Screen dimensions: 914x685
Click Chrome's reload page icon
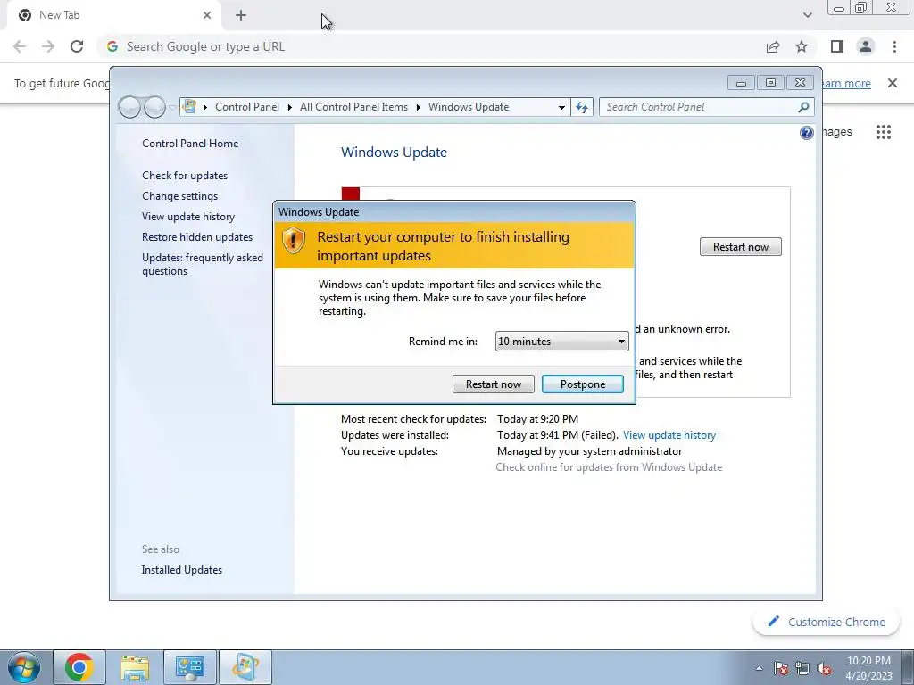coord(77,46)
